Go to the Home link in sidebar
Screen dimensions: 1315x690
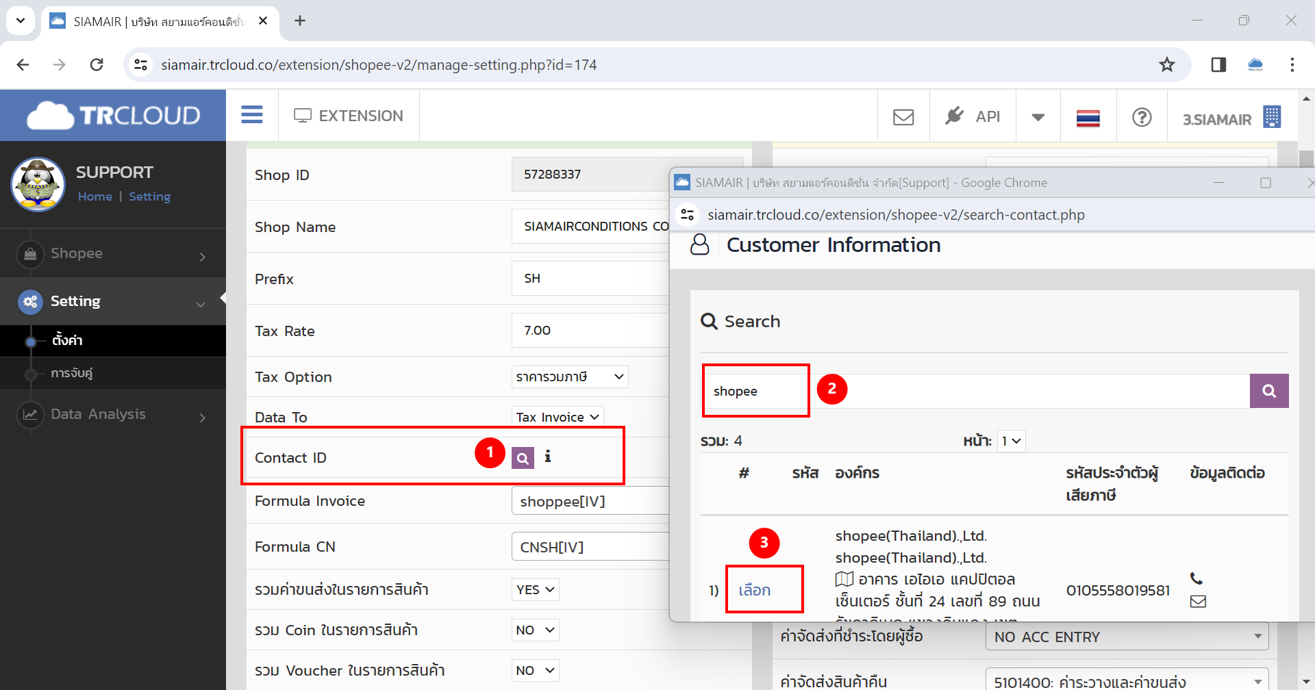click(95, 196)
